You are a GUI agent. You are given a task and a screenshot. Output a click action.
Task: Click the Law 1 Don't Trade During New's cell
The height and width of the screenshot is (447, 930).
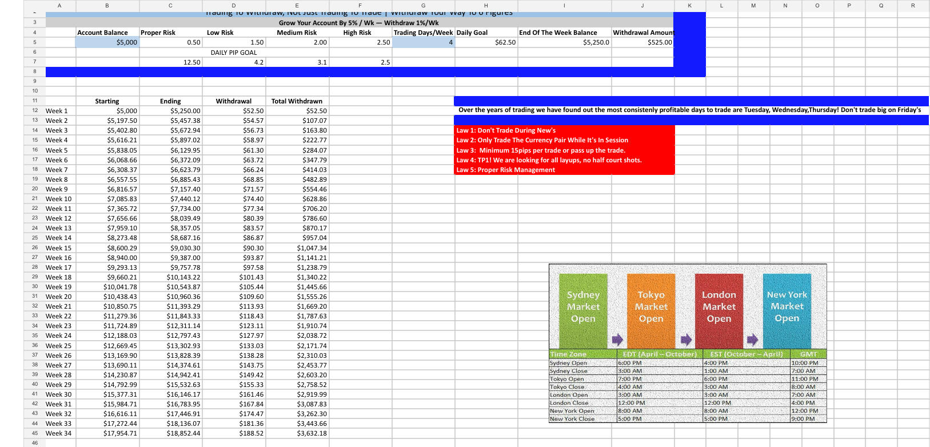click(x=564, y=130)
